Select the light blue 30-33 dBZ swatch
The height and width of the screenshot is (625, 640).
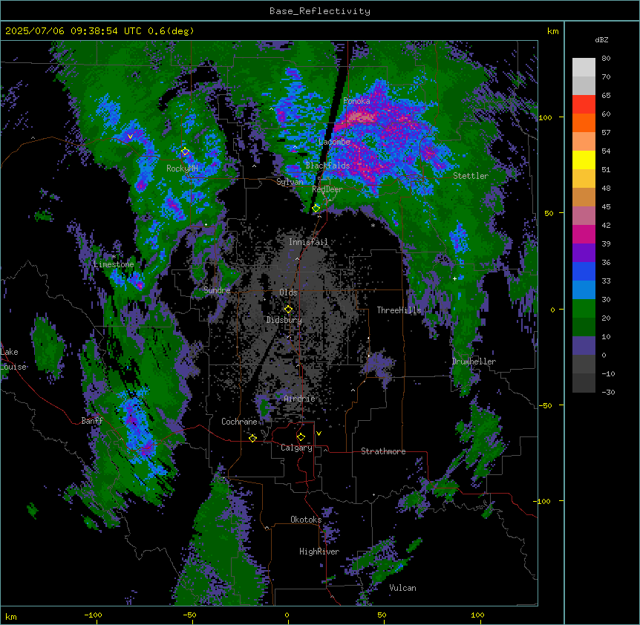[x=584, y=290]
